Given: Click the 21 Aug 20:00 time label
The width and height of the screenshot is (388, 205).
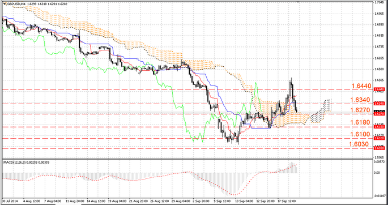Looking at the screenshot, I should pyautogui.click(x=139, y=200).
